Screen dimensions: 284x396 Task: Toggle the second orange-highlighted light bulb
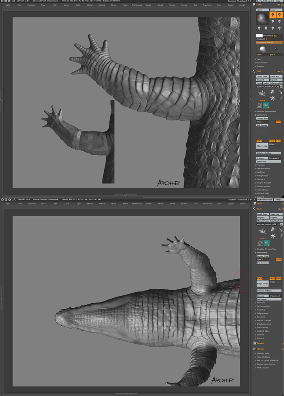(279, 15)
